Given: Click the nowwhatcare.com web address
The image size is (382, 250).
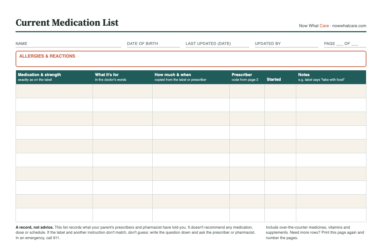Looking at the screenshot, I should pos(349,26).
